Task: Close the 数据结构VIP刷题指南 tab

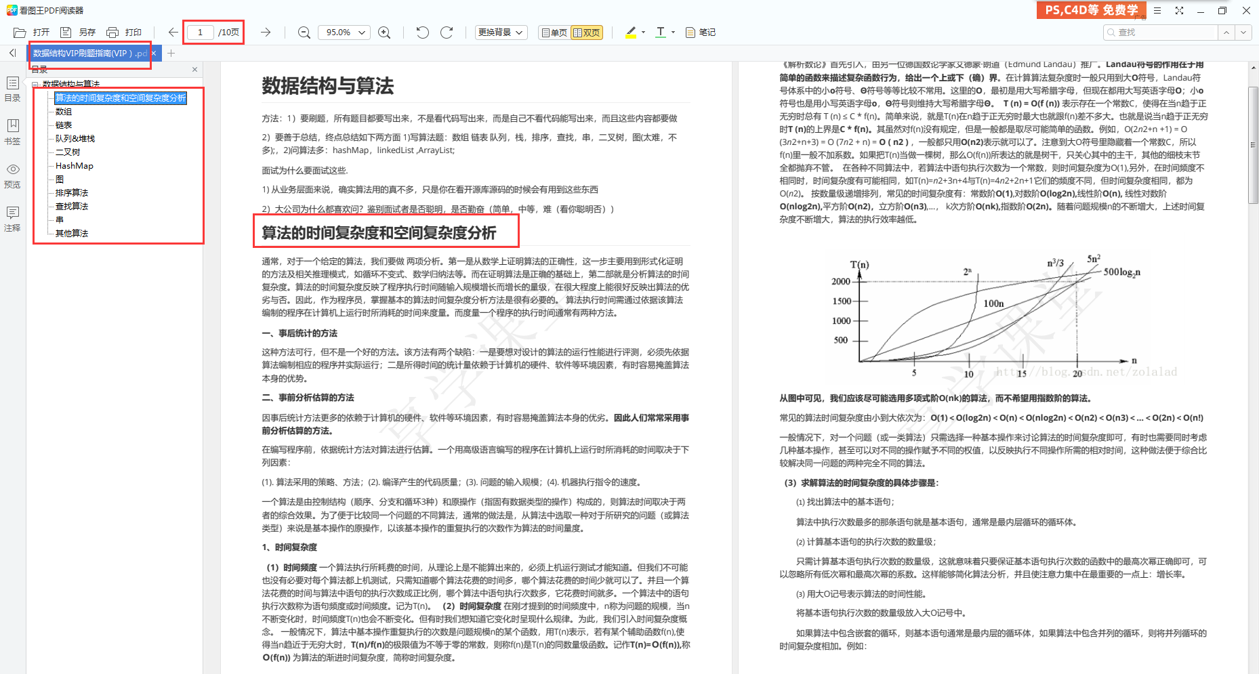Action: (x=154, y=54)
